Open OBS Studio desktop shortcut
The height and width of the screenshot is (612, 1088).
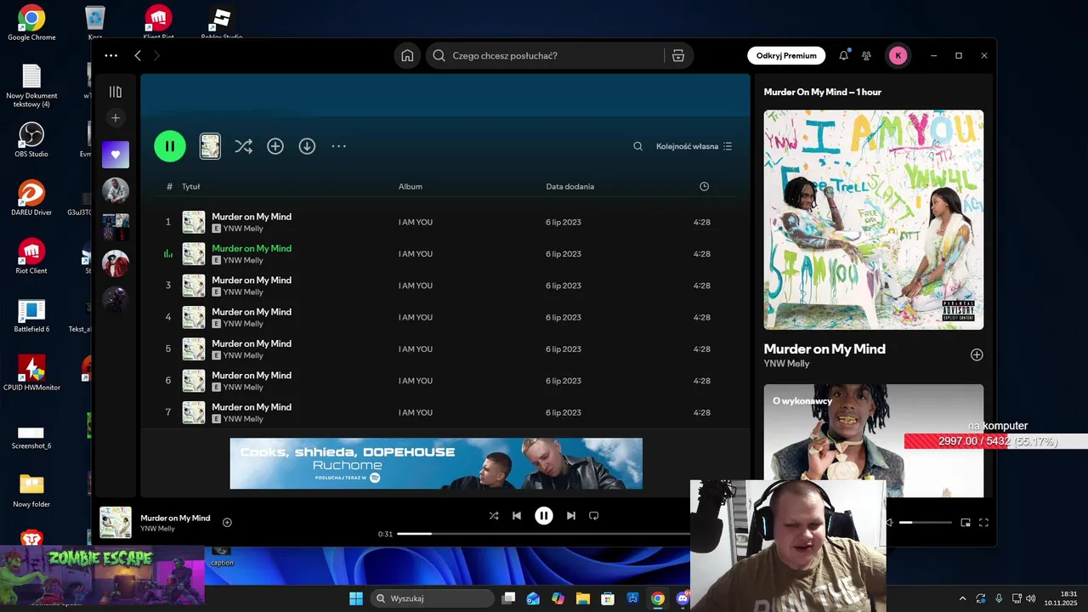coord(31,140)
